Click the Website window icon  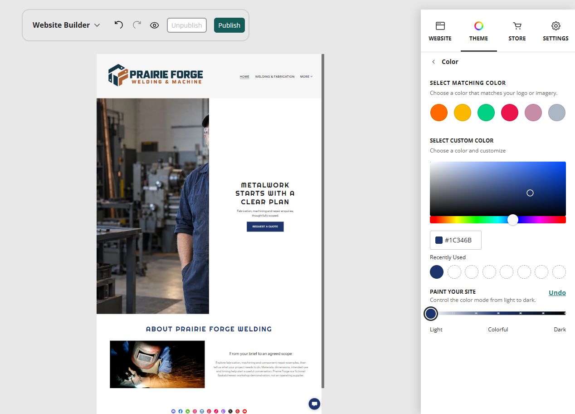[440, 26]
